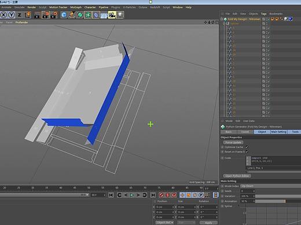Open User Data menu in Attributes
This screenshot has height=225, width=301.
(x=249, y=121)
